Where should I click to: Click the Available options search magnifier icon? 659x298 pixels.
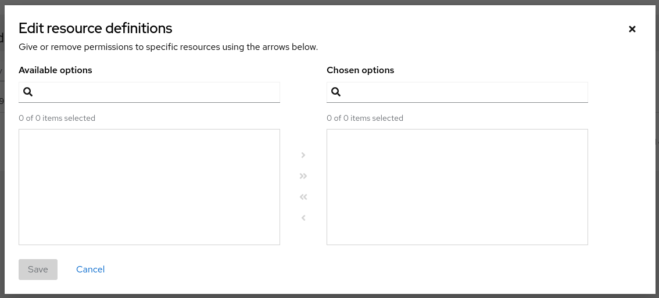[x=28, y=92]
